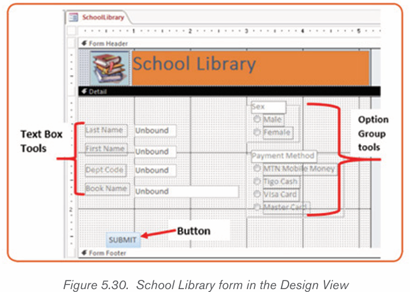The width and height of the screenshot is (410, 292).
Task: Click the SchoolLibrary tab form icon
Action: click(x=73, y=17)
